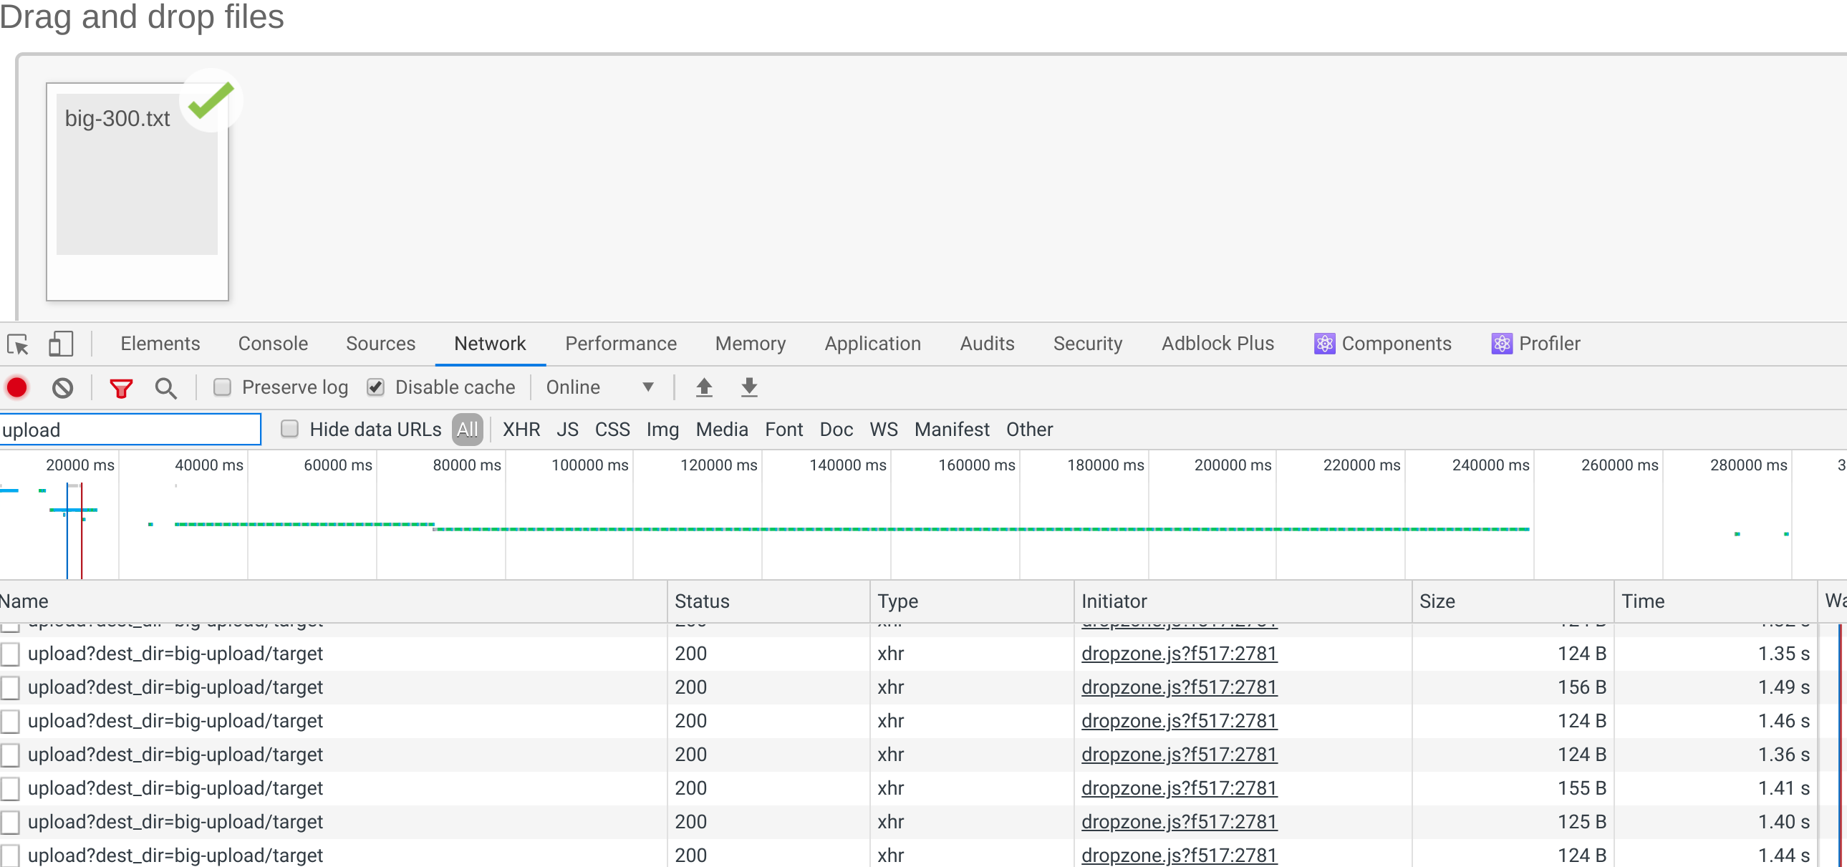Open the network search magnifier

(x=165, y=387)
